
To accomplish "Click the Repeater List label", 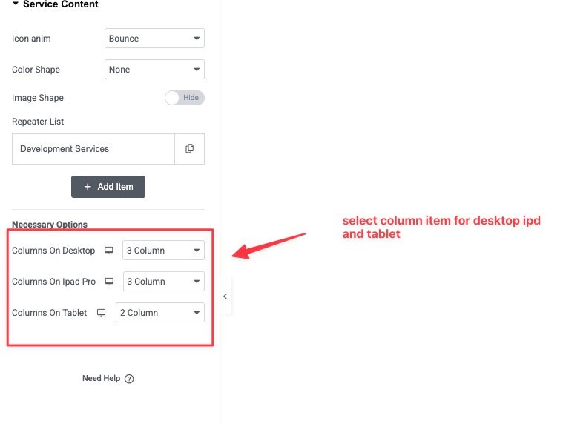I will (38, 122).
